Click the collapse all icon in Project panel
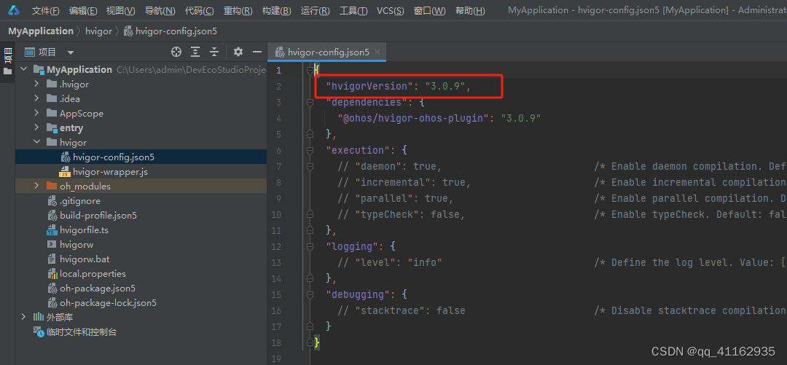 (214, 52)
